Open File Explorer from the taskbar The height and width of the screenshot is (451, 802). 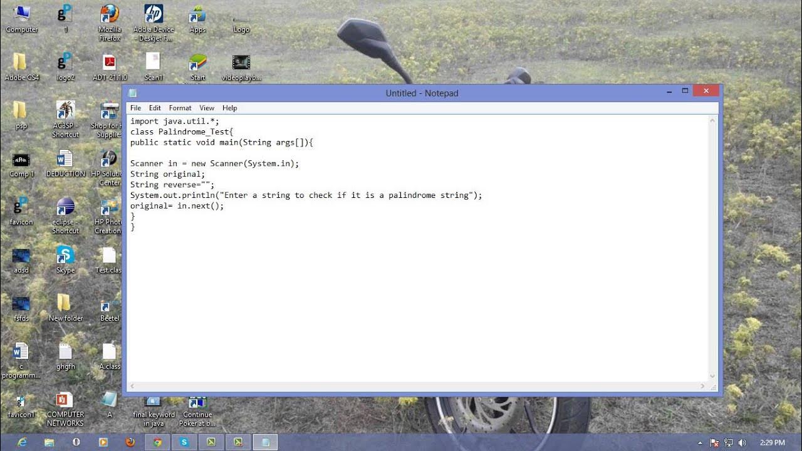[x=49, y=442]
